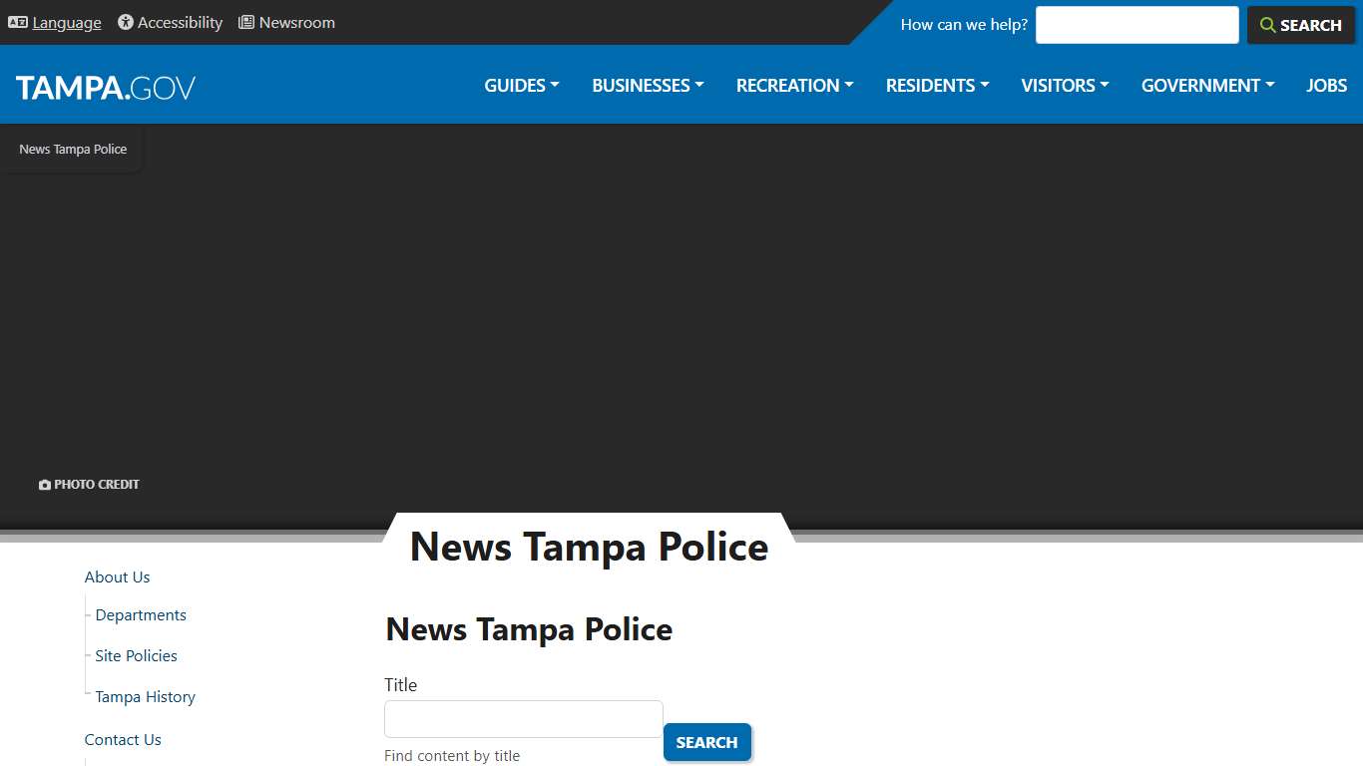
Task: Click the TAMPA.GOV logo
Action: (105, 87)
